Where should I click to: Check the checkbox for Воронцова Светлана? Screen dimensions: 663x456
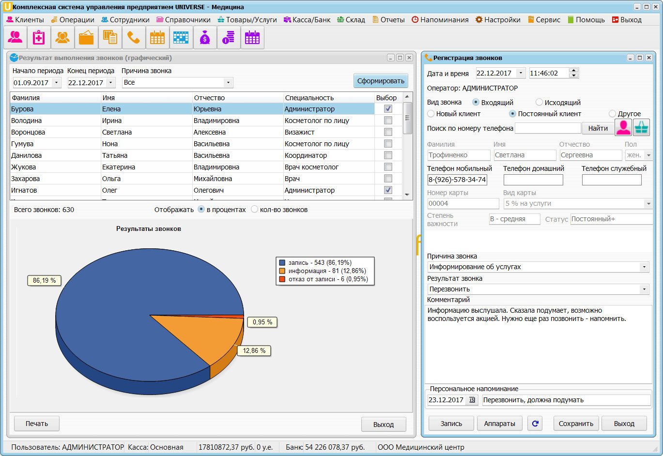point(388,132)
